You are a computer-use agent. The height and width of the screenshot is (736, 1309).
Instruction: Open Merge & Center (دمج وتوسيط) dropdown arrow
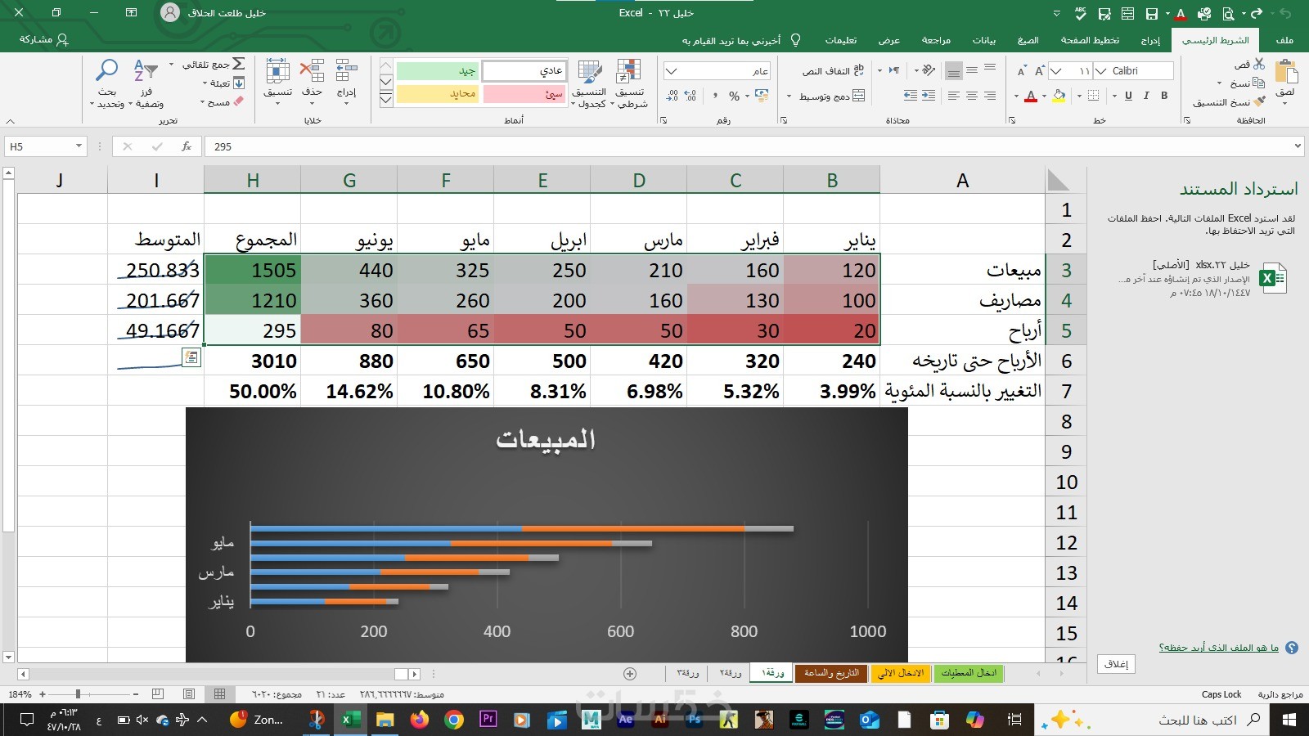(x=789, y=96)
